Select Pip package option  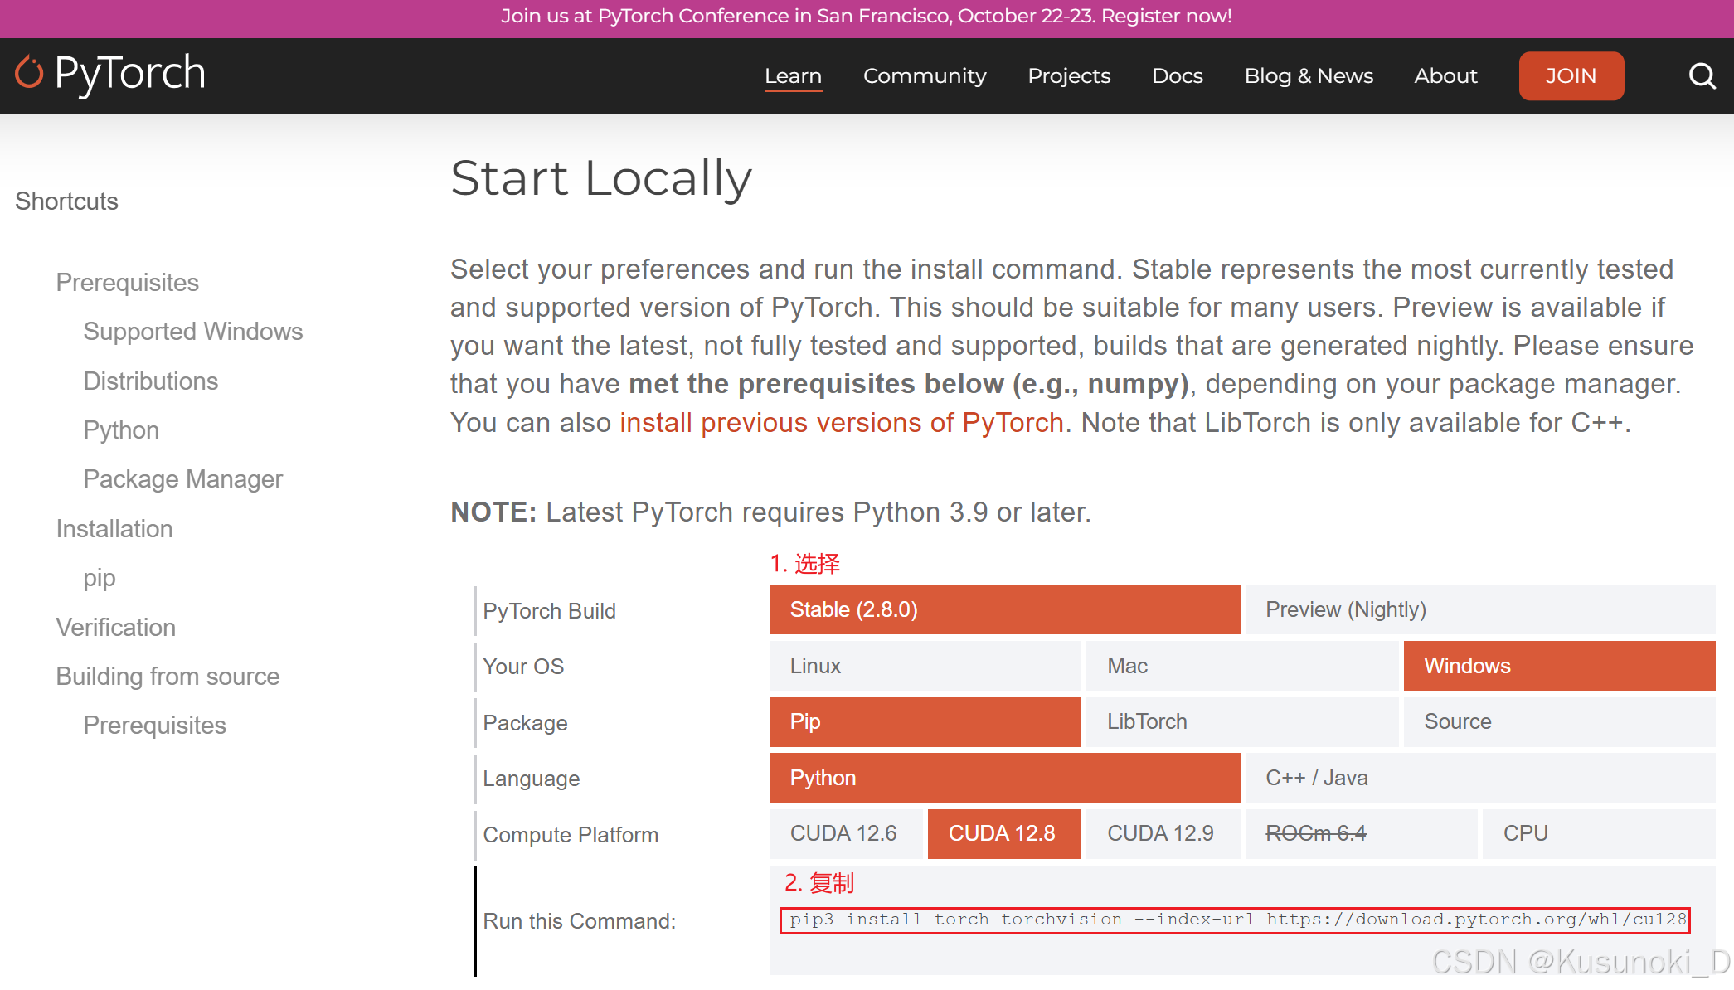(x=925, y=721)
